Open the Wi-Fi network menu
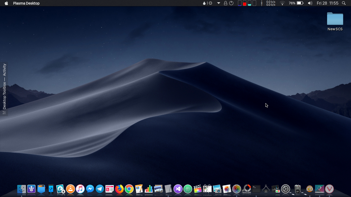Viewport: 351px width, 197px height. coord(282,3)
